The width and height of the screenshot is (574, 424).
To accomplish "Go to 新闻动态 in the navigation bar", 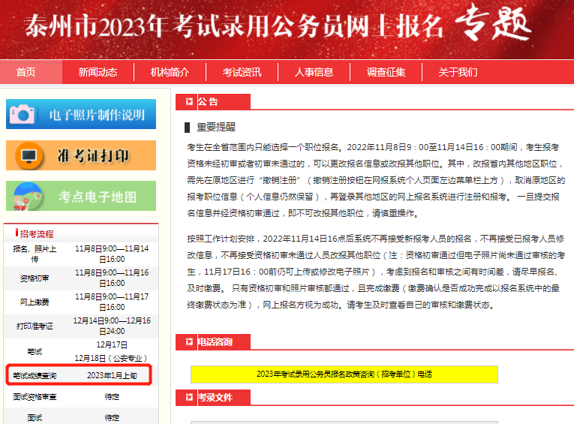I will [98, 72].
